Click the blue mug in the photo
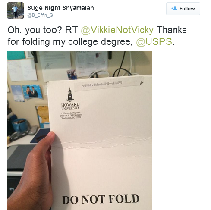Viewport: 211px width, 210px height. click(20, 125)
